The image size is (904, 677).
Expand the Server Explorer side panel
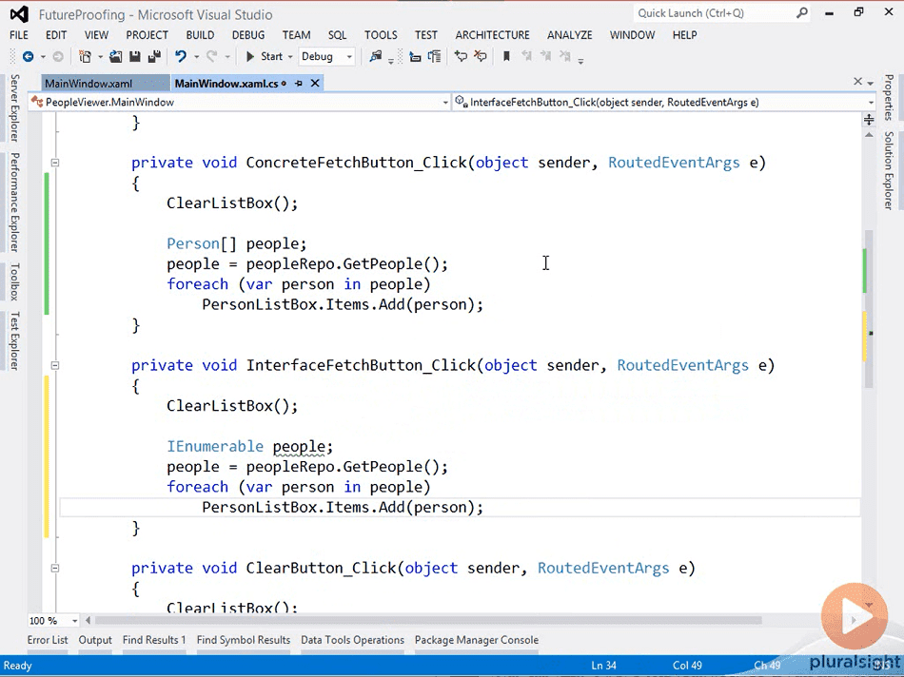coord(14,107)
